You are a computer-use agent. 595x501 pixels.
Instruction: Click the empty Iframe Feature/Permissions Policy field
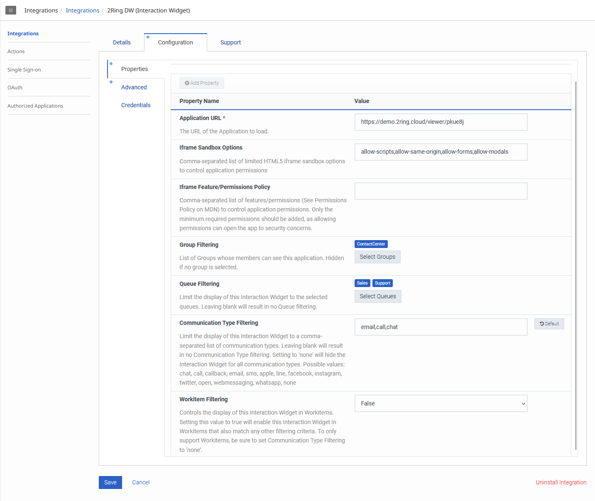click(441, 191)
